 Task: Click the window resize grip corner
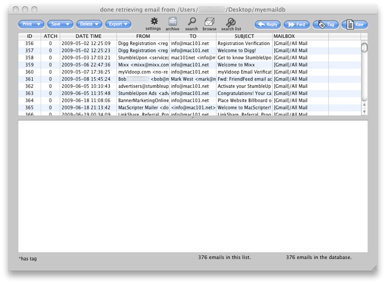click(374, 268)
